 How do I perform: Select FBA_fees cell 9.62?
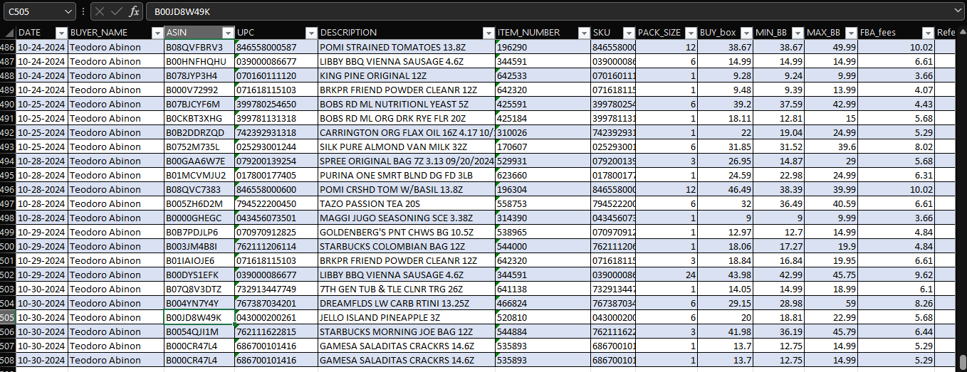[897, 275]
